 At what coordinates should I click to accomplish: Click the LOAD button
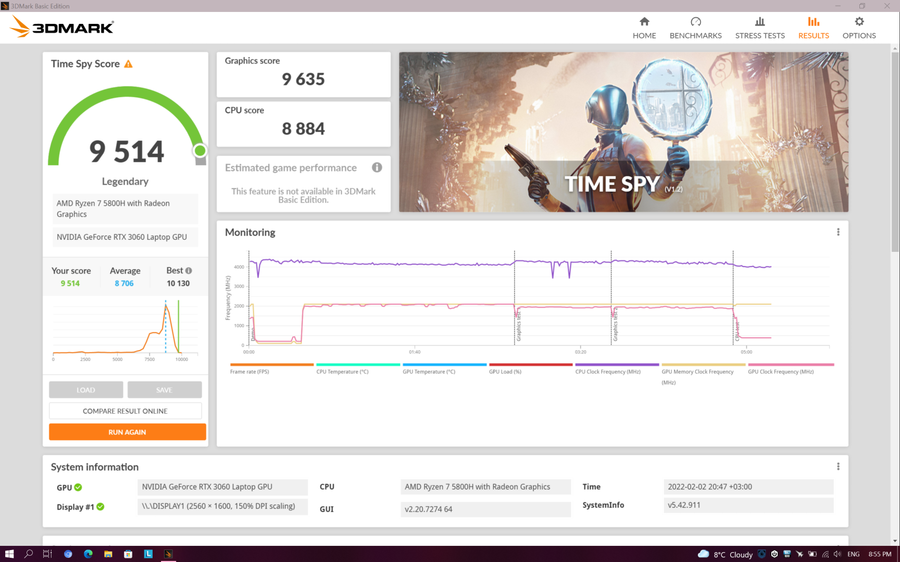coord(86,390)
